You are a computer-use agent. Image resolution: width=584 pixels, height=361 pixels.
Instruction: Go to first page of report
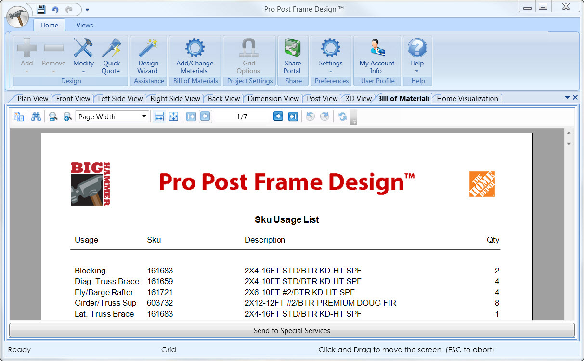click(x=191, y=116)
